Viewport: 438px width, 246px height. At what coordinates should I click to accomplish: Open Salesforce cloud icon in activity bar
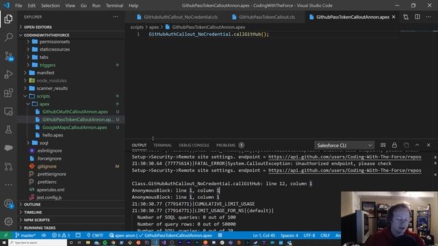coord(8,148)
